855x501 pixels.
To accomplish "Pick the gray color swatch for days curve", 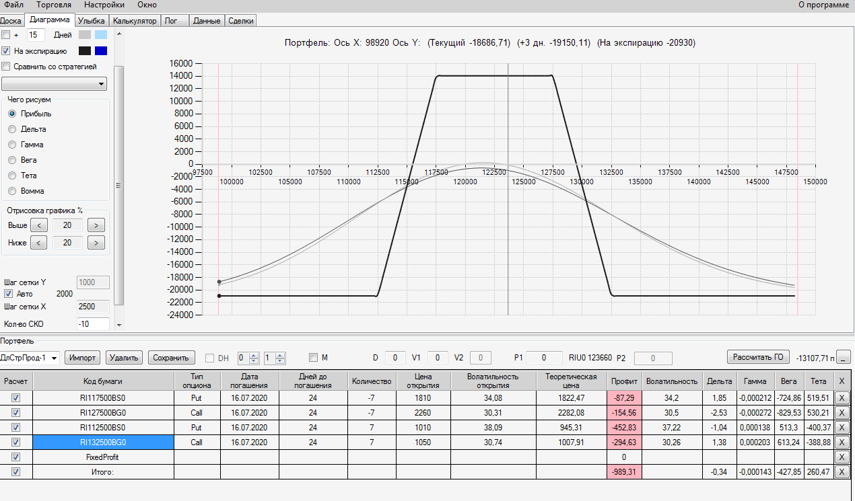I will click(84, 35).
